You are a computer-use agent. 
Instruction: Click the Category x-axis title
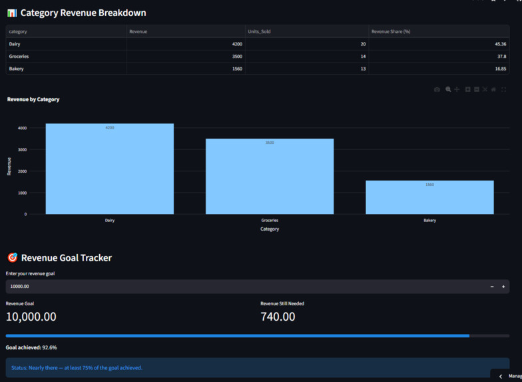pos(270,229)
